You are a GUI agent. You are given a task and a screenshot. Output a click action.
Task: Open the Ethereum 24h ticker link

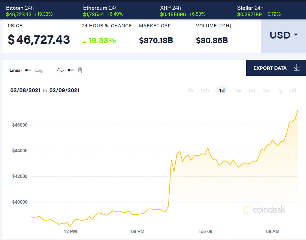coord(100,8)
